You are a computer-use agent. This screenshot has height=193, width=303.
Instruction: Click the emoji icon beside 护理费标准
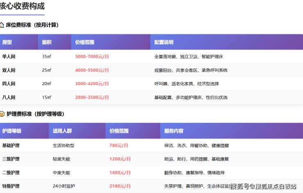click(2, 114)
